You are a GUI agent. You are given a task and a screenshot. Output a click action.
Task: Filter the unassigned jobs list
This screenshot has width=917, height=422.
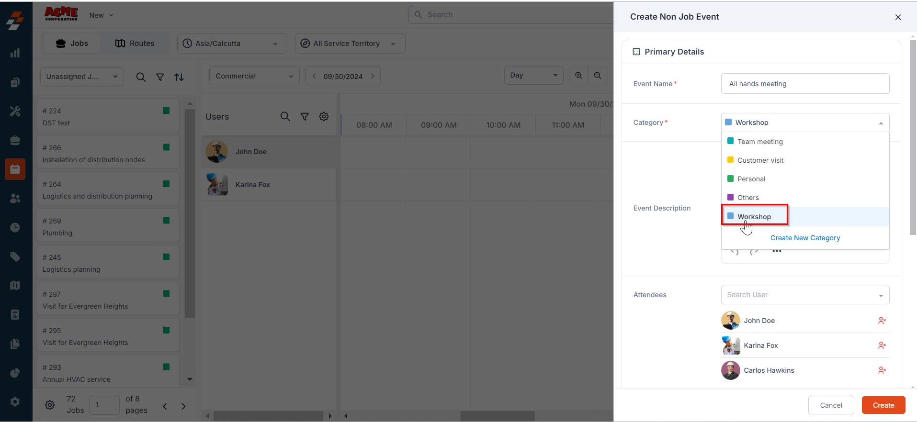pyautogui.click(x=160, y=77)
